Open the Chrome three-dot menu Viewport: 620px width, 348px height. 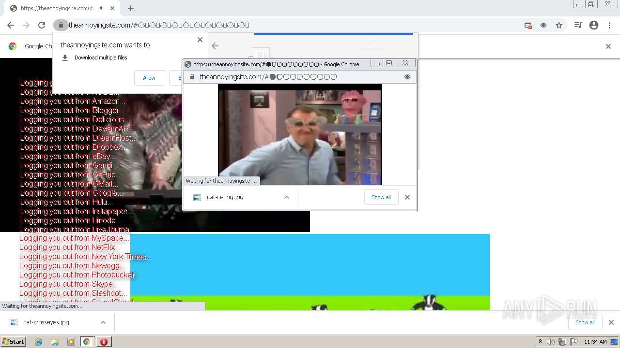609,25
